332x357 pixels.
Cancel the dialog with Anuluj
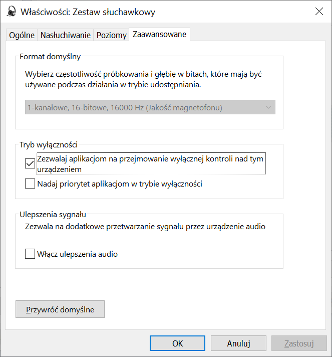238,343
